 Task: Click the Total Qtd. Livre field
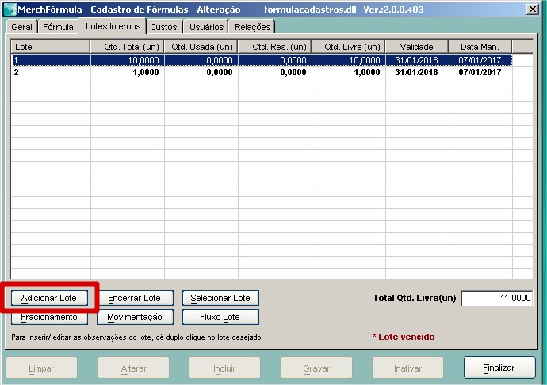(x=496, y=298)
